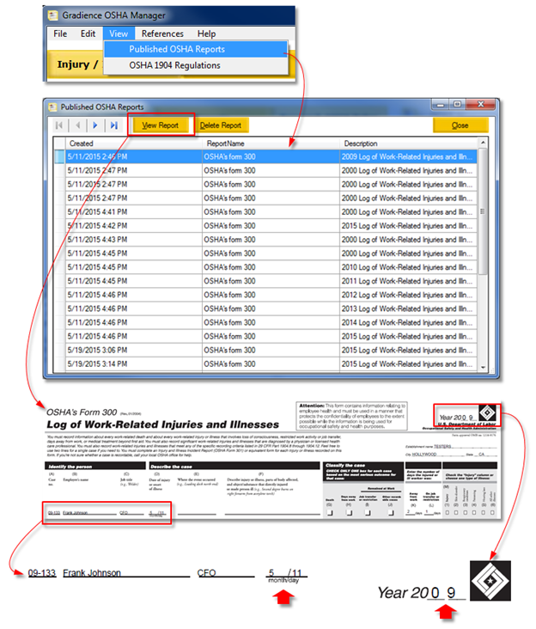Click the Gradience OSHA Manager title icon
The height and width of the screenshot is (629, 536).
pos(53,15)
